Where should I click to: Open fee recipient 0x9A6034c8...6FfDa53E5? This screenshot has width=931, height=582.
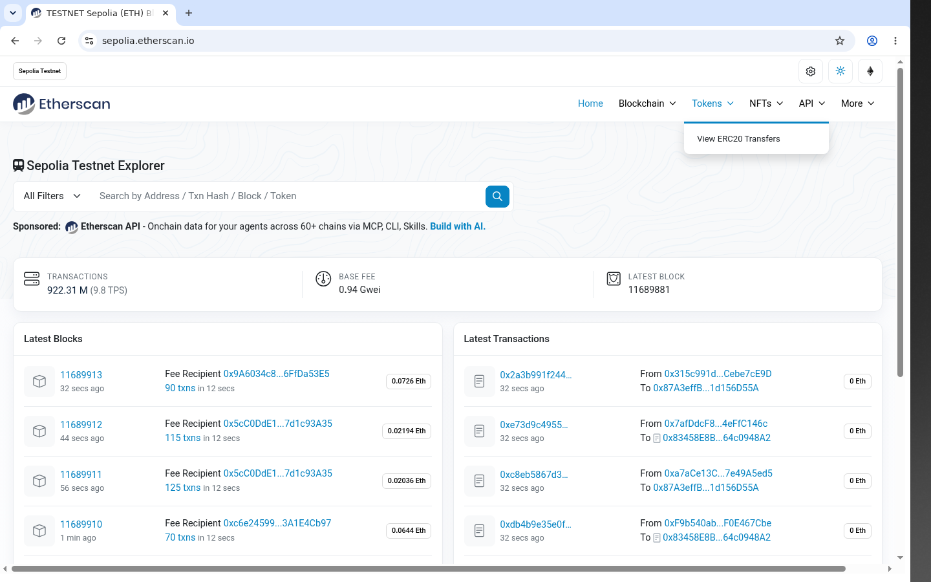coord(276,374)
